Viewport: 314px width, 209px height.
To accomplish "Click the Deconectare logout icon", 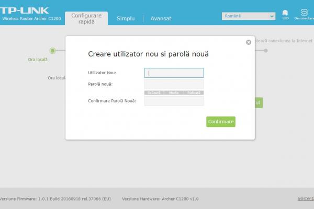I will click(304, 15).
